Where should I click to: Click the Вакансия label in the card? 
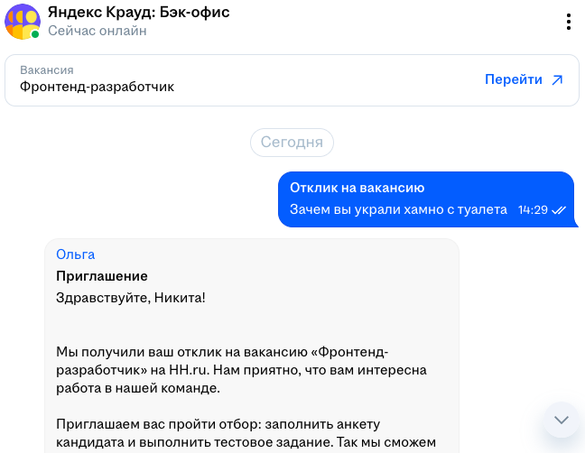46,70
